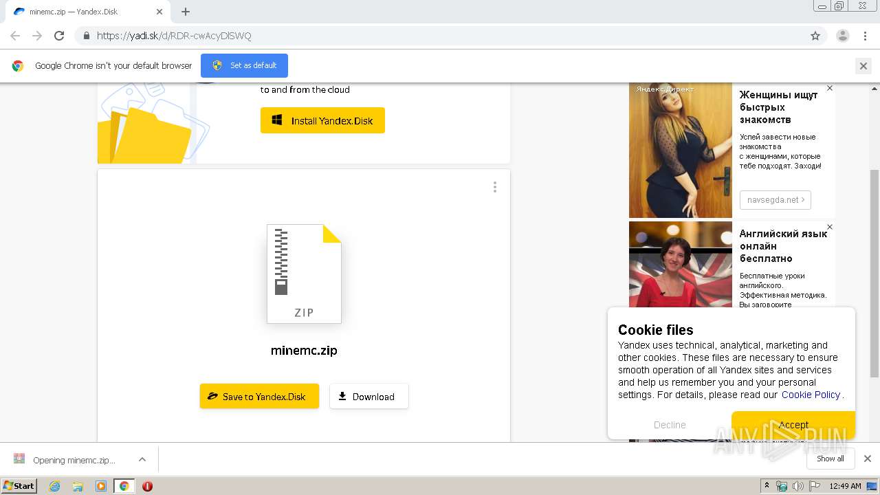Open the dating ad woman image
Image resolution: width=880 pixels, height=495 pixels.
pyautogui.click(x=681, y=150)
